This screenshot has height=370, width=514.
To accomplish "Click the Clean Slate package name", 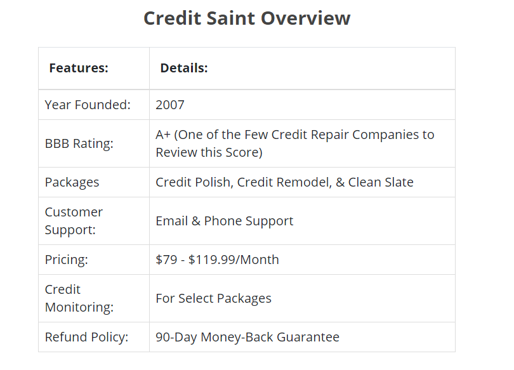I will [x=381, y=182].
